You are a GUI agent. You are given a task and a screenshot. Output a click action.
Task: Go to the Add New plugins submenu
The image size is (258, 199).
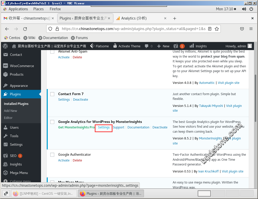tap(10, 111)
